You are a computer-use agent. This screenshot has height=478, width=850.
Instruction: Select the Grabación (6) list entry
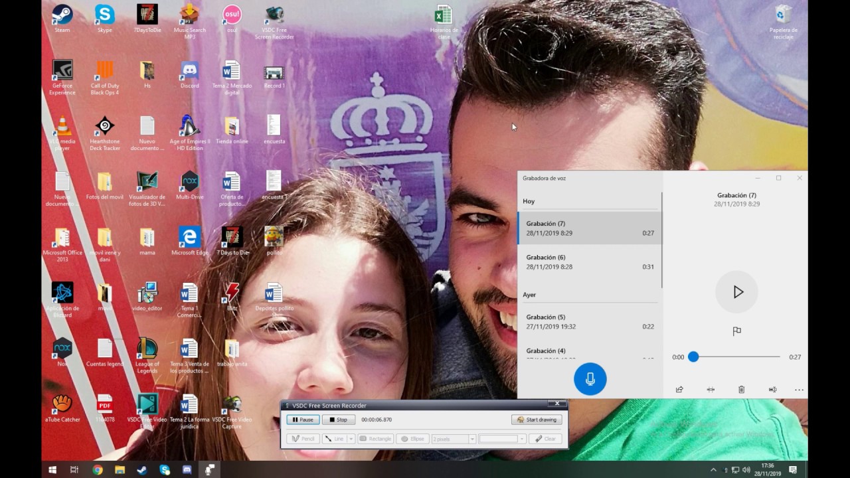coord(590,262)
